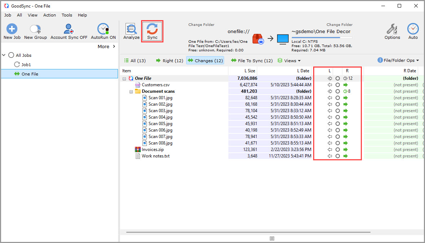Select do-nothing circle for Scan 001.jpg
The width and height of the screenshot is (425, 243).
tap(337, 98)
